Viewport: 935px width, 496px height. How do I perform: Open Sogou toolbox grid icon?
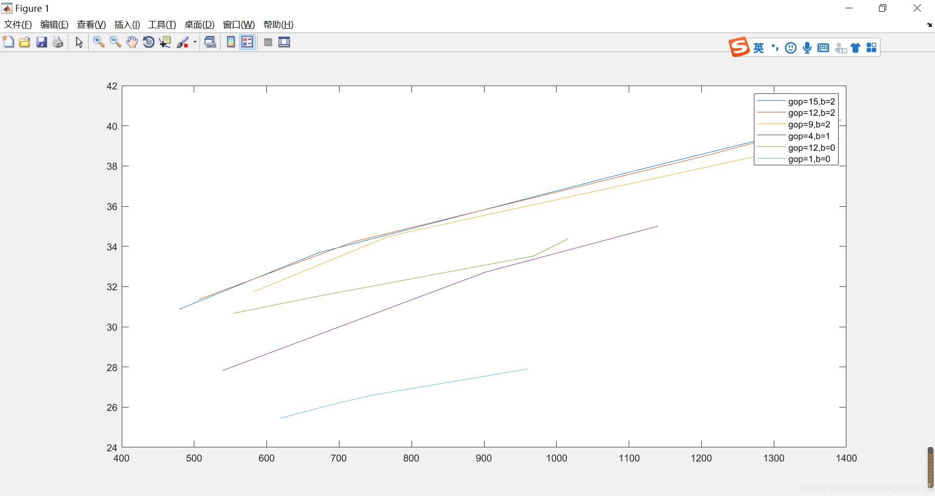click(x=872, y=48)
